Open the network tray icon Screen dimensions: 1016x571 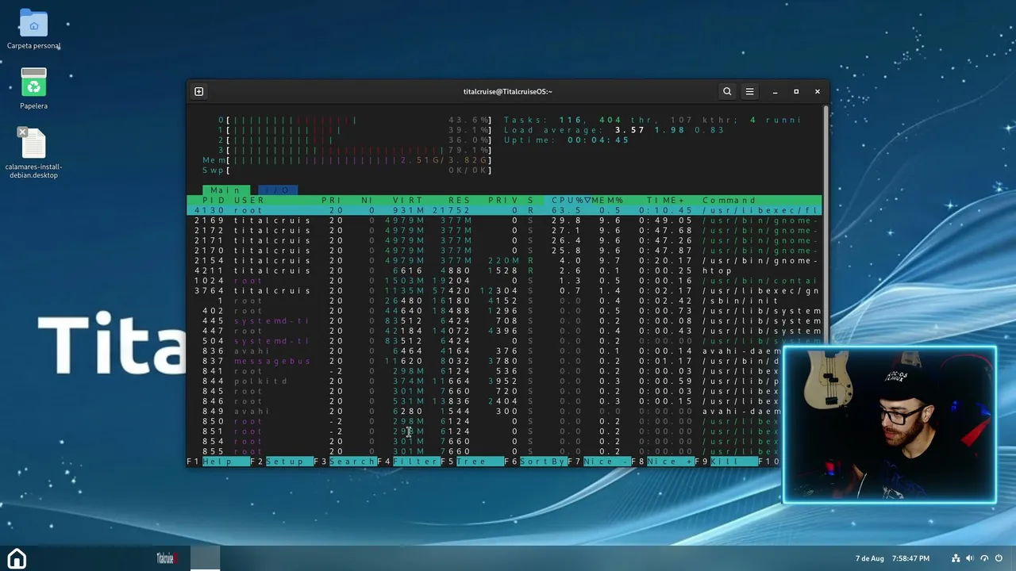click(956, 558)
